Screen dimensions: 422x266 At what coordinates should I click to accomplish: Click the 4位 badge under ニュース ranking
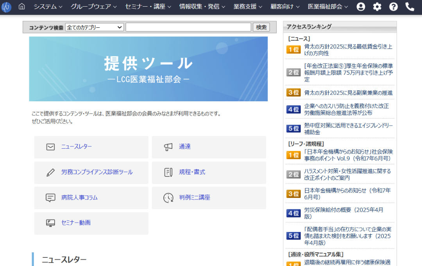(x=293, y=110)
